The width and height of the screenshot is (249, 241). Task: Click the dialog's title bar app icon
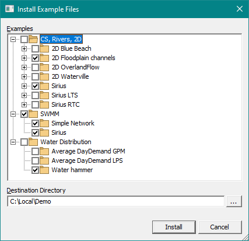click(x=9, y=9)
